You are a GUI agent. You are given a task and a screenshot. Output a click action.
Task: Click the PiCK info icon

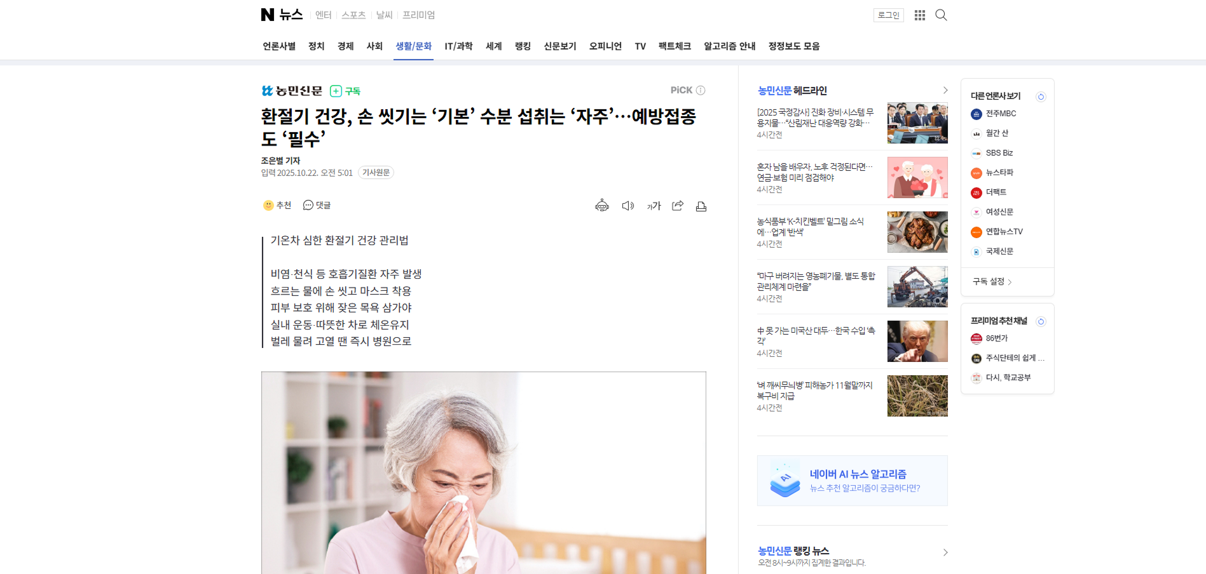point(701,90)
